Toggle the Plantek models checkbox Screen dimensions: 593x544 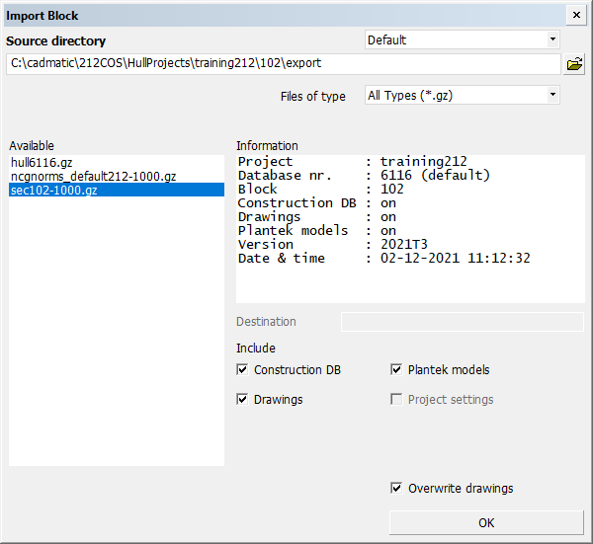tap(396, 369)
